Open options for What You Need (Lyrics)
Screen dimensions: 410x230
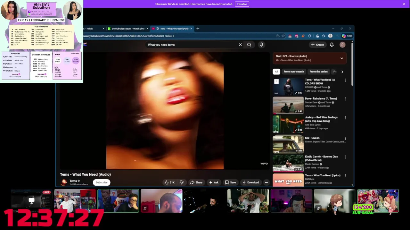345,176
